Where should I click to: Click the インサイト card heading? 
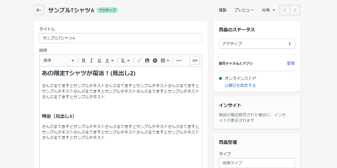tap(230, 105)
